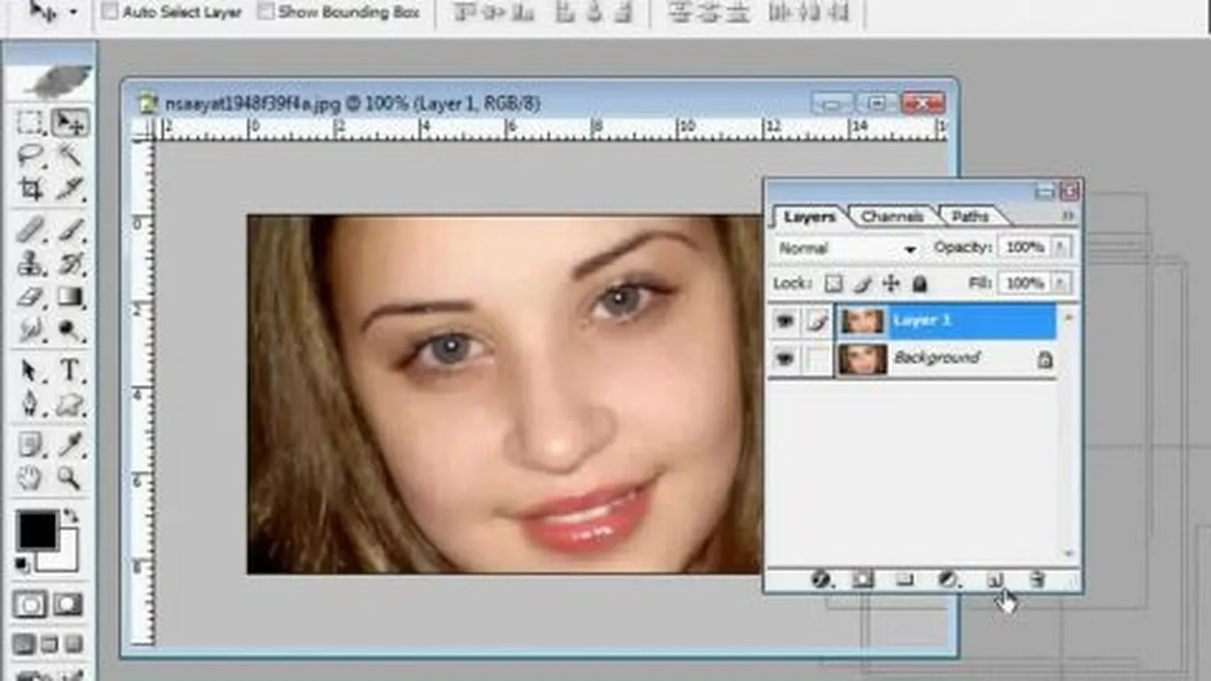Select the Background layer thumbnail

[x=863, y=359]
